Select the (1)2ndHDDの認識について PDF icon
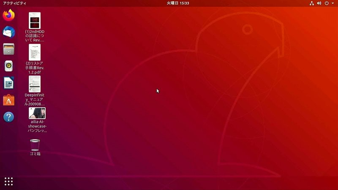Viewport: 338px width, 190px height. tap(35, 20)
